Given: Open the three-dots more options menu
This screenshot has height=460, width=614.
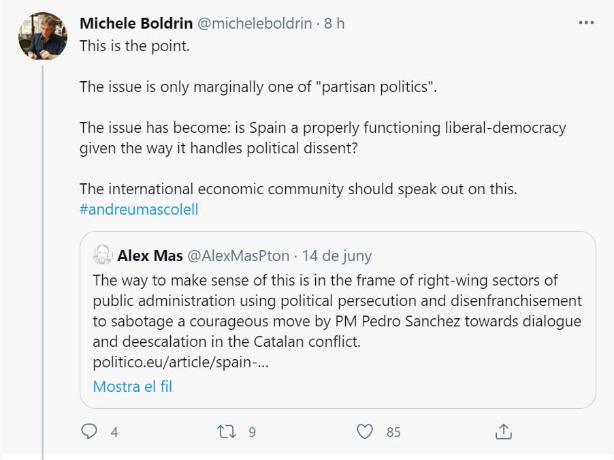Looking at the screenshot, I should 585,23.
